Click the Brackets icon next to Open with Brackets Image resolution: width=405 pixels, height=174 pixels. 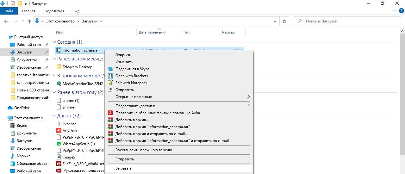[x=110, y=76]
